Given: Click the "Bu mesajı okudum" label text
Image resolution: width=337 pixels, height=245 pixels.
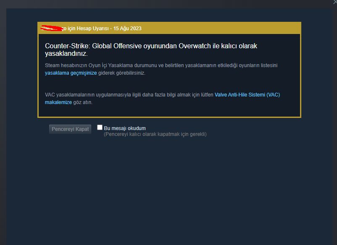Looking at the screenshot, I should pos(125,128).
